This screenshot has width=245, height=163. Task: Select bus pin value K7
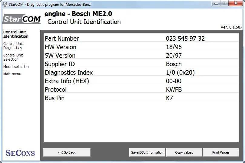tap(169, 98)
